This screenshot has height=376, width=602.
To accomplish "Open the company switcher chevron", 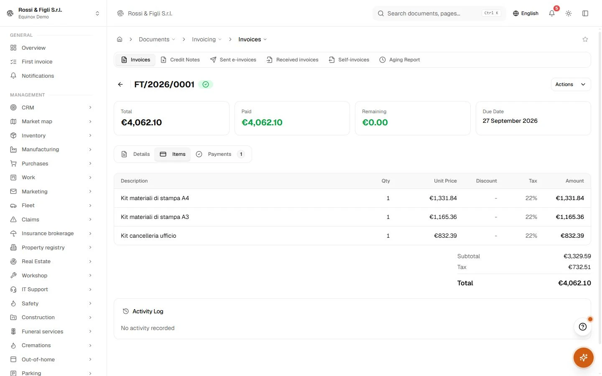I will tap(97, 13).
